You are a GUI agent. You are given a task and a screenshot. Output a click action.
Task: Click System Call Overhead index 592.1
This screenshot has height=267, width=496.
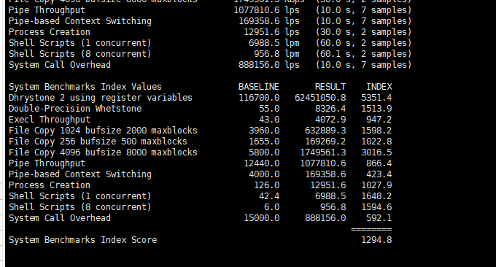(x=379, y=218)
